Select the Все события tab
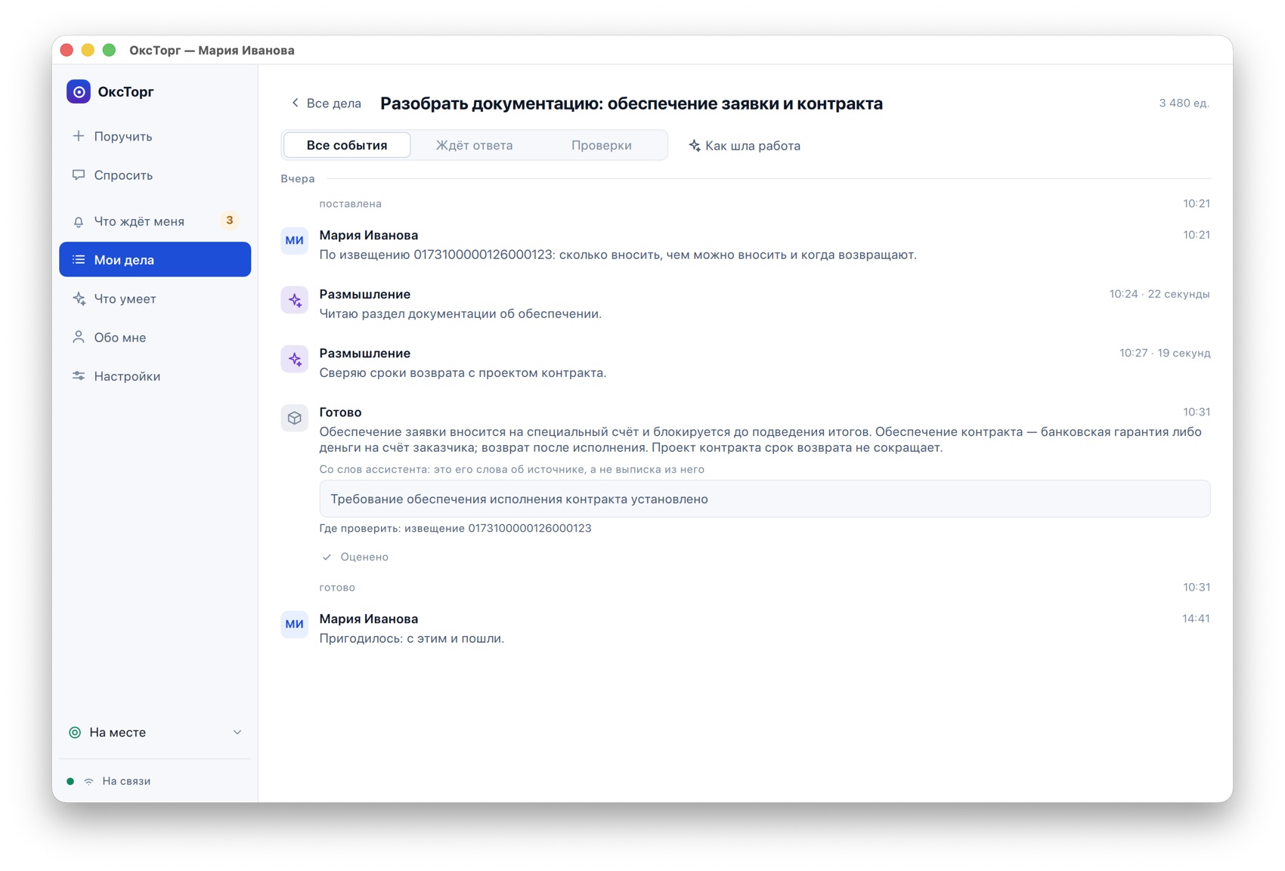This screenshot has width=1285, height=871. pyautogui.click(x=347, y=145)
